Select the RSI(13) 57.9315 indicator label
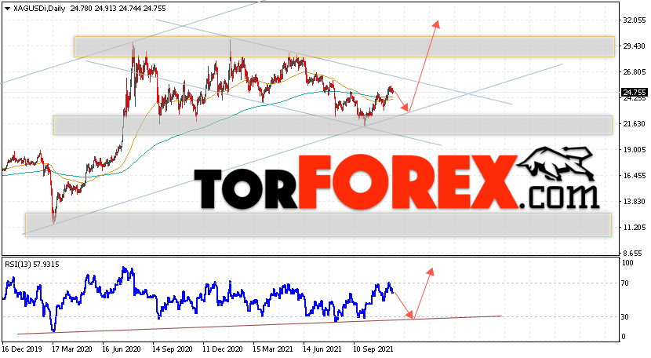Screen dimensions: 651x358 pos(32,264)
